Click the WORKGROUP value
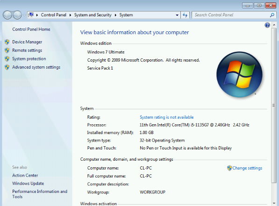The image size is (279, 206). point(152,192)
